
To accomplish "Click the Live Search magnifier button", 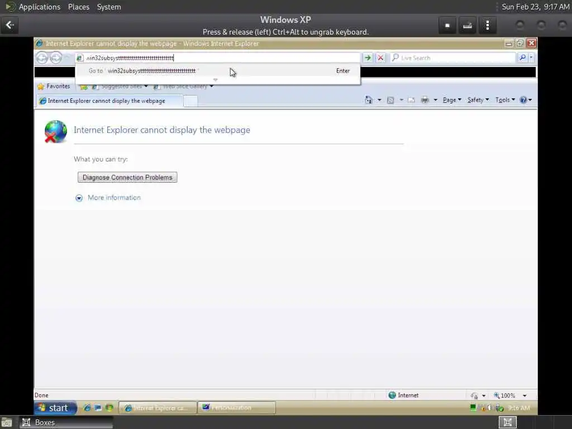I will pyautogui.click(x=522, y=58).
